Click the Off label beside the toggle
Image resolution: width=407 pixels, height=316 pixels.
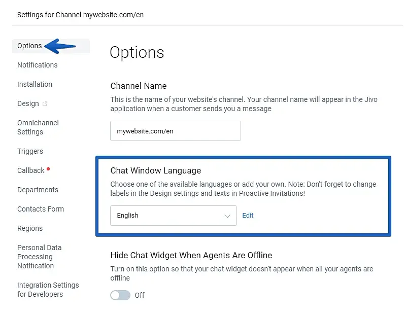click(x=140, y=295)
